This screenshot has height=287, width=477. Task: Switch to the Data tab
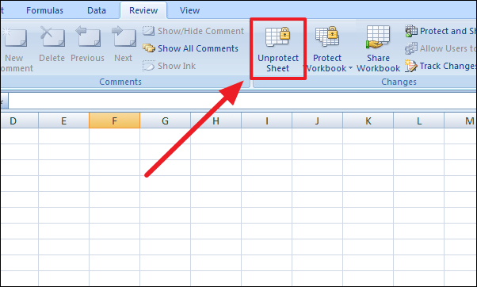(97, 10)
